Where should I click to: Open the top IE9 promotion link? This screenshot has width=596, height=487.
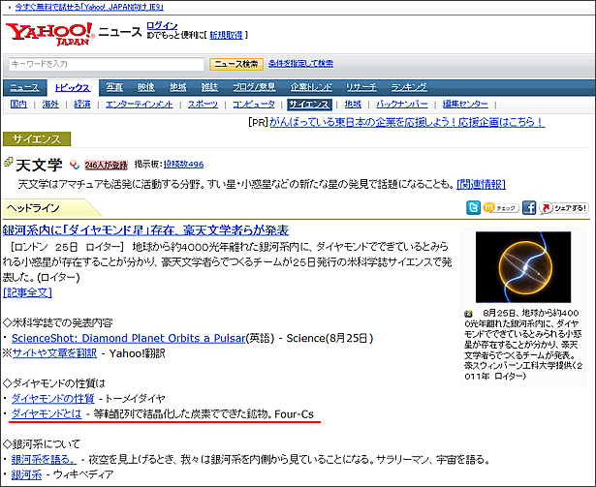point(89,7)
